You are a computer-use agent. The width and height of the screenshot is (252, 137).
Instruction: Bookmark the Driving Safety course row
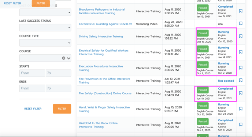click(241, 36)
